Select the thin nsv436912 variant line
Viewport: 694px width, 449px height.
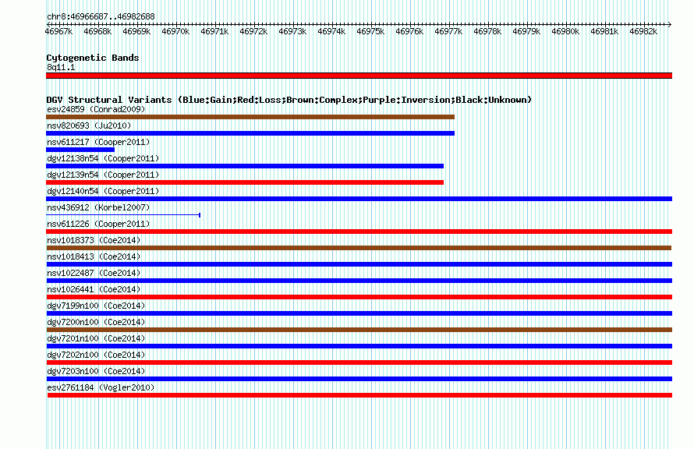coord(123,215)
